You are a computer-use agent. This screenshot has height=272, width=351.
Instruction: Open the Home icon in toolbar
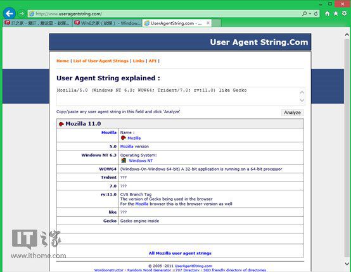(x=327, y=14)
